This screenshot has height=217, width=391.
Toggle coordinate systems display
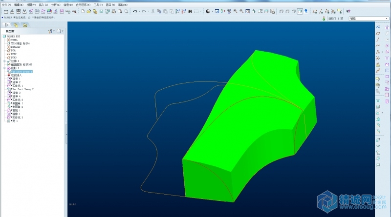(333, 11)
